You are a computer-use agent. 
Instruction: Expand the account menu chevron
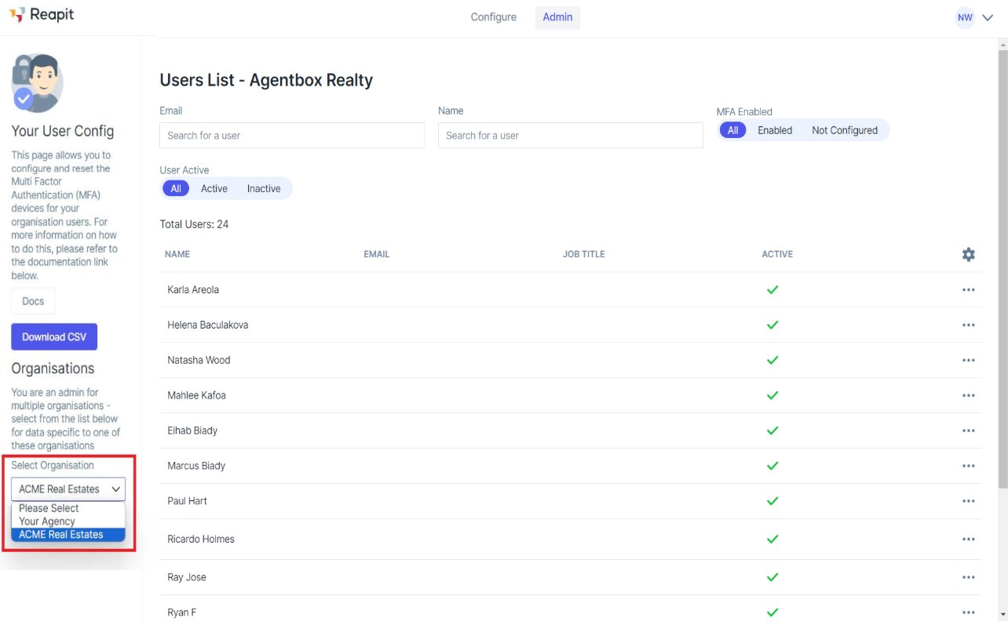pos(988,17)
